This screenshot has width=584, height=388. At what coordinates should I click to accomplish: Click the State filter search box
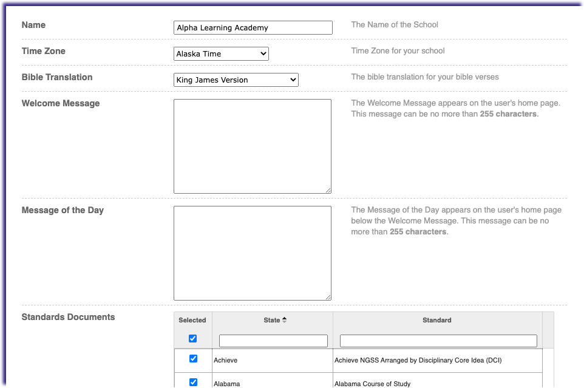tap(273, 341)
